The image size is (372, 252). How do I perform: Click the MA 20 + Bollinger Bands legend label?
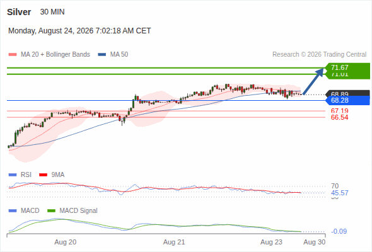[55, 55]
